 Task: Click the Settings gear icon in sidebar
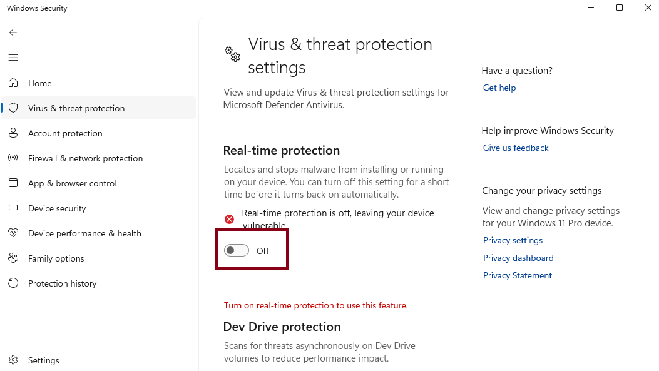(x=13, y=360)
